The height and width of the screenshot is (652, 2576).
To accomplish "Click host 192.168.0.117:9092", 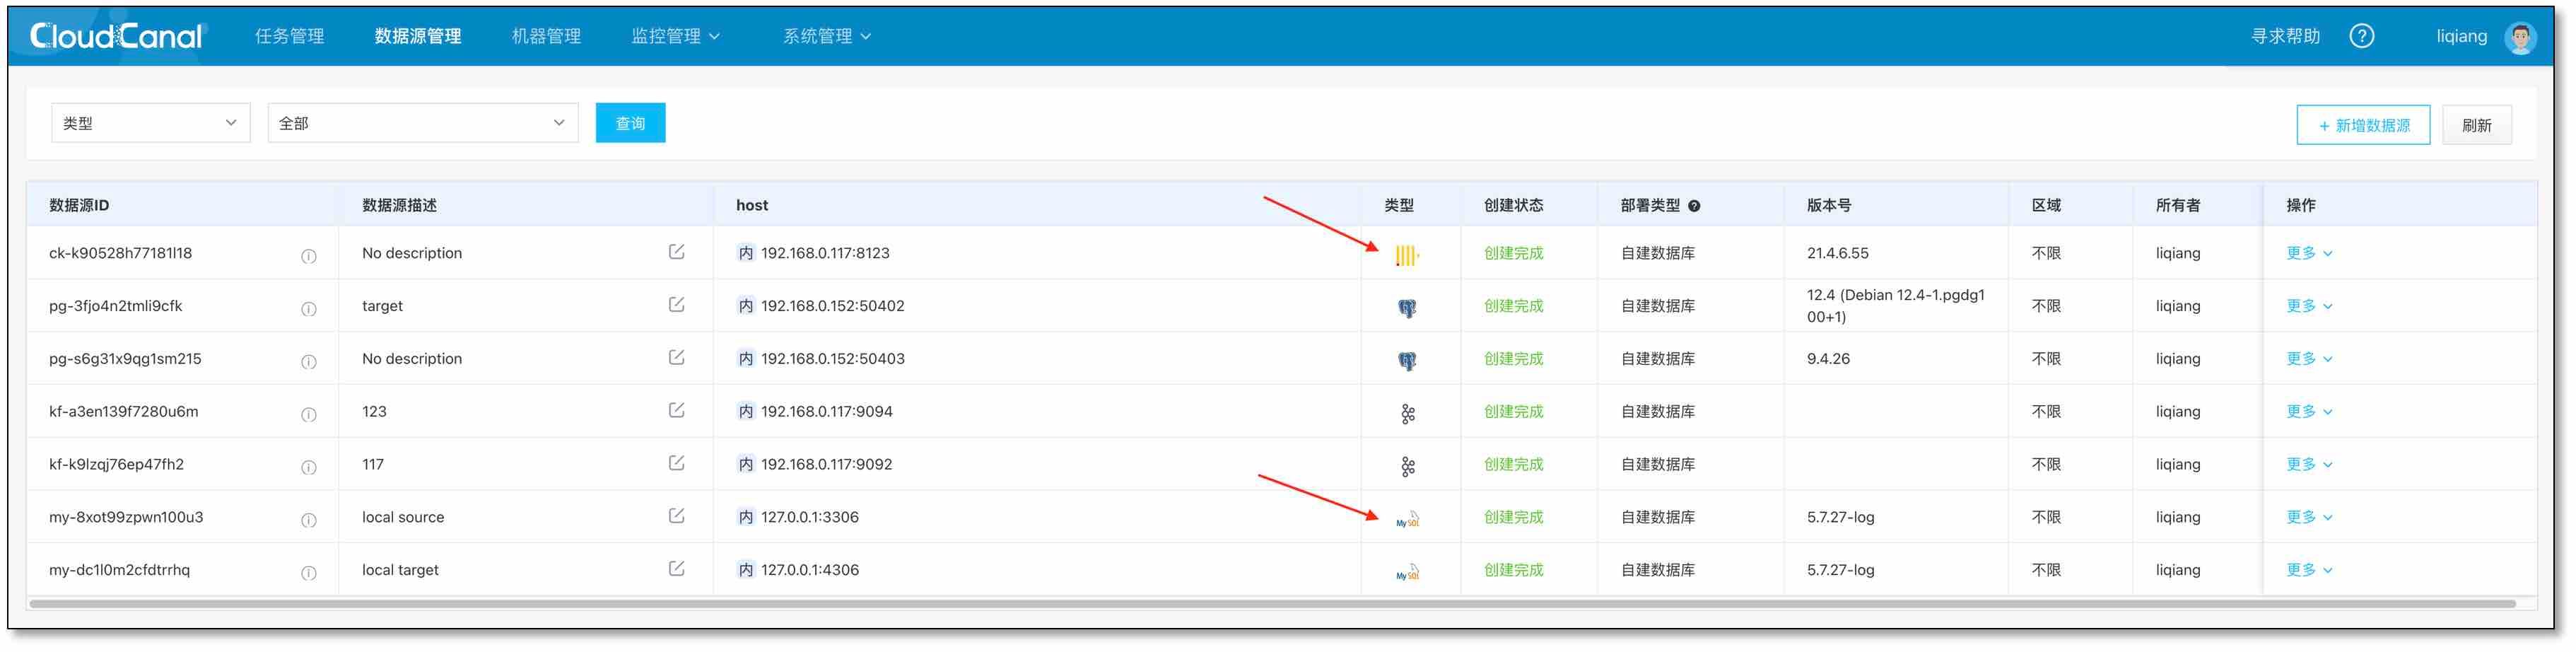I will point(826,464).
